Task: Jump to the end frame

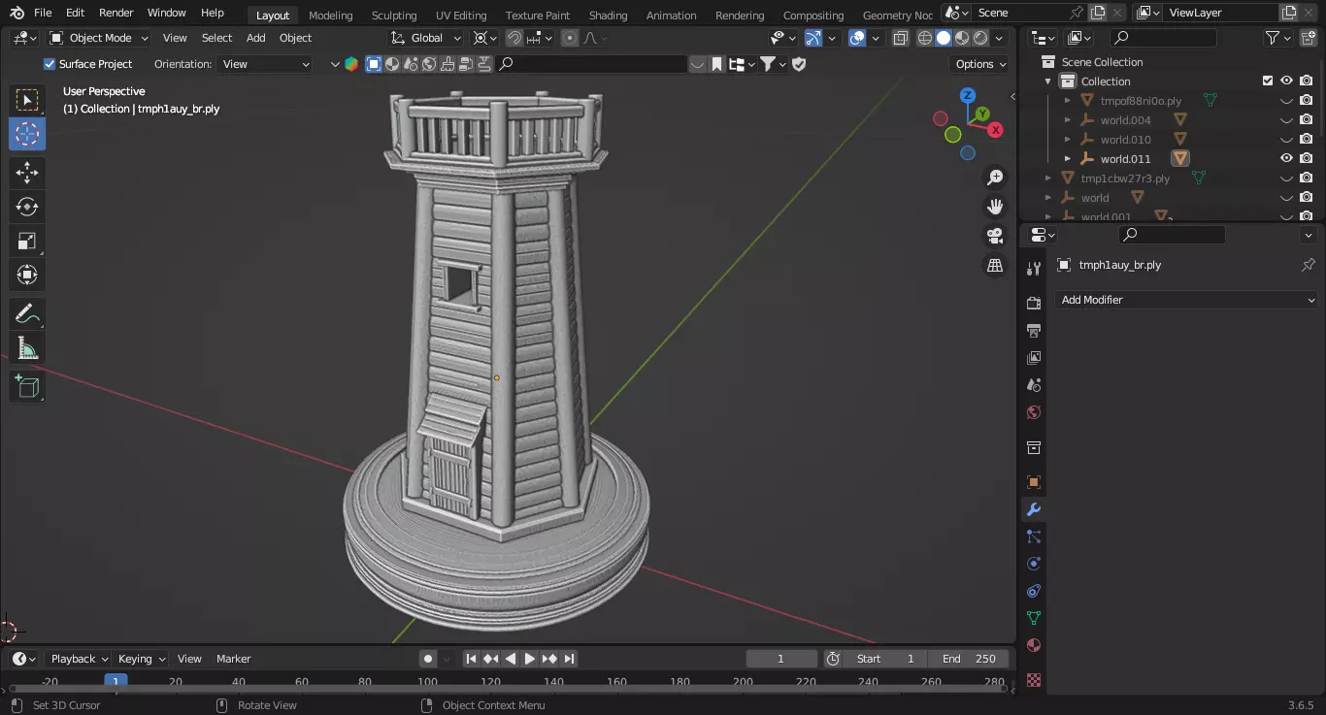Action: [x=569, y=659]
